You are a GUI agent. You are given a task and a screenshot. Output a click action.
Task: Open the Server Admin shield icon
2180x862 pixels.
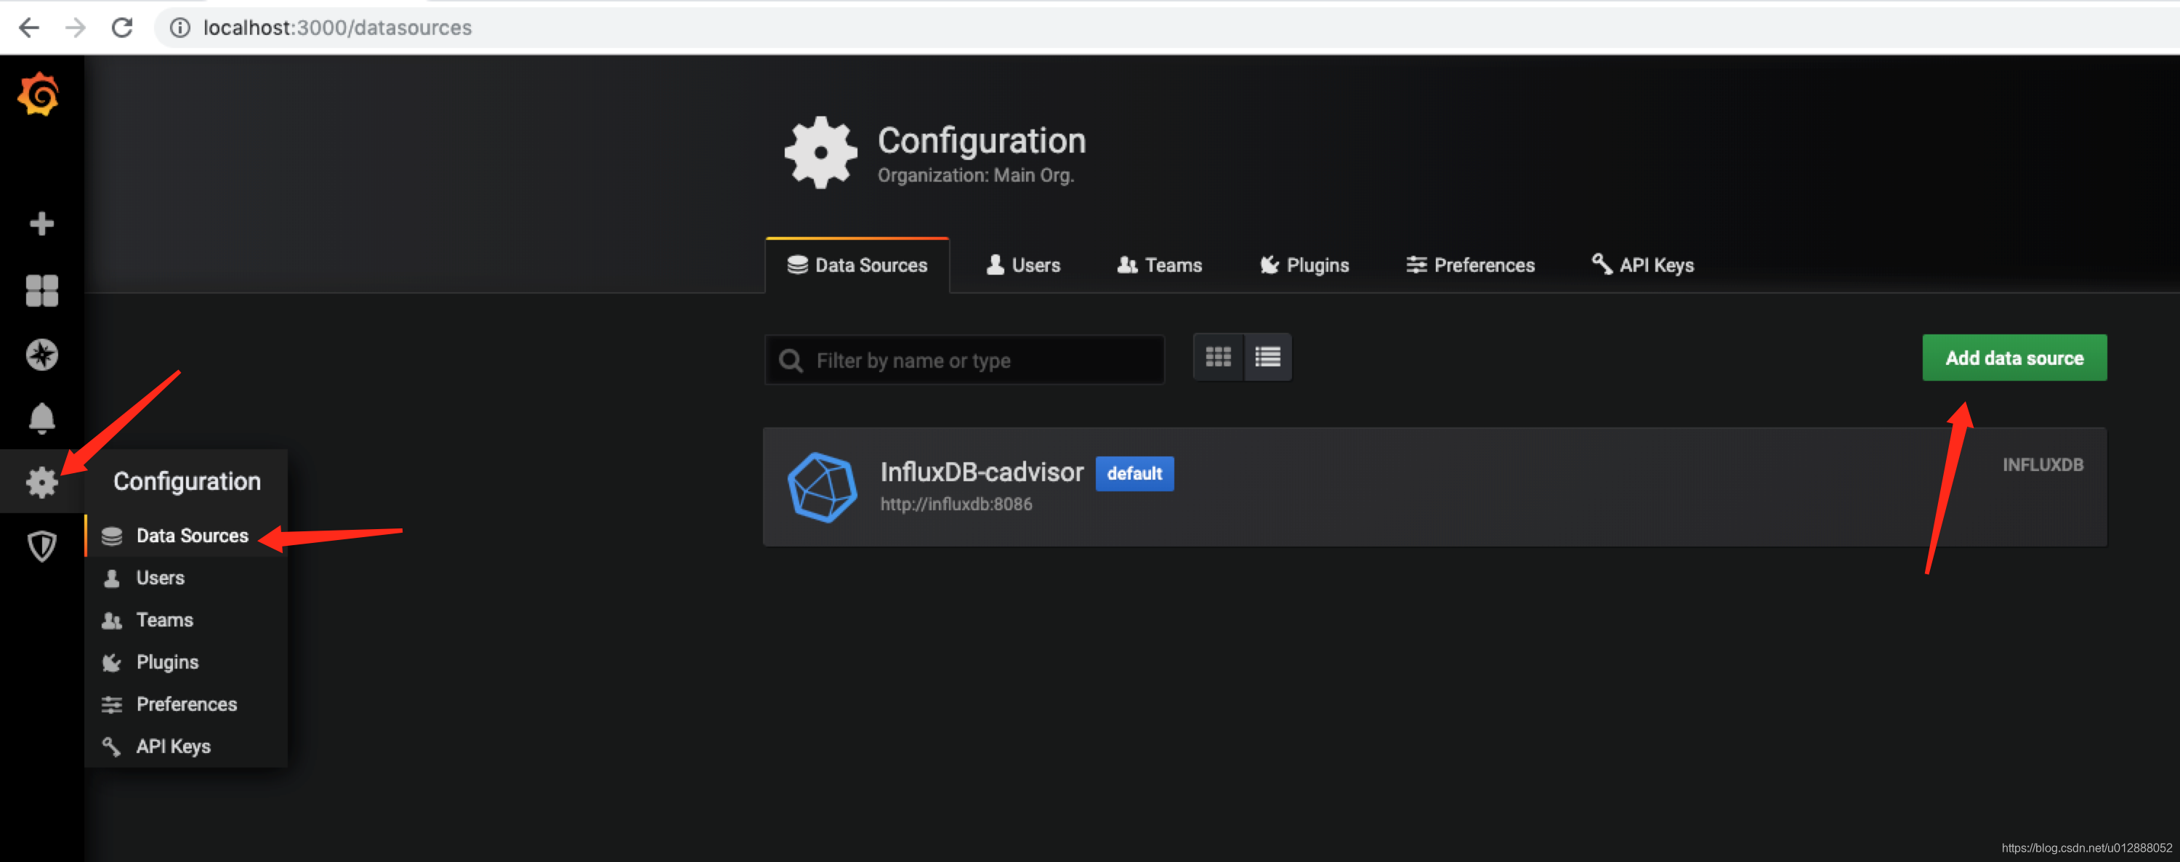(x=41, y=546)
